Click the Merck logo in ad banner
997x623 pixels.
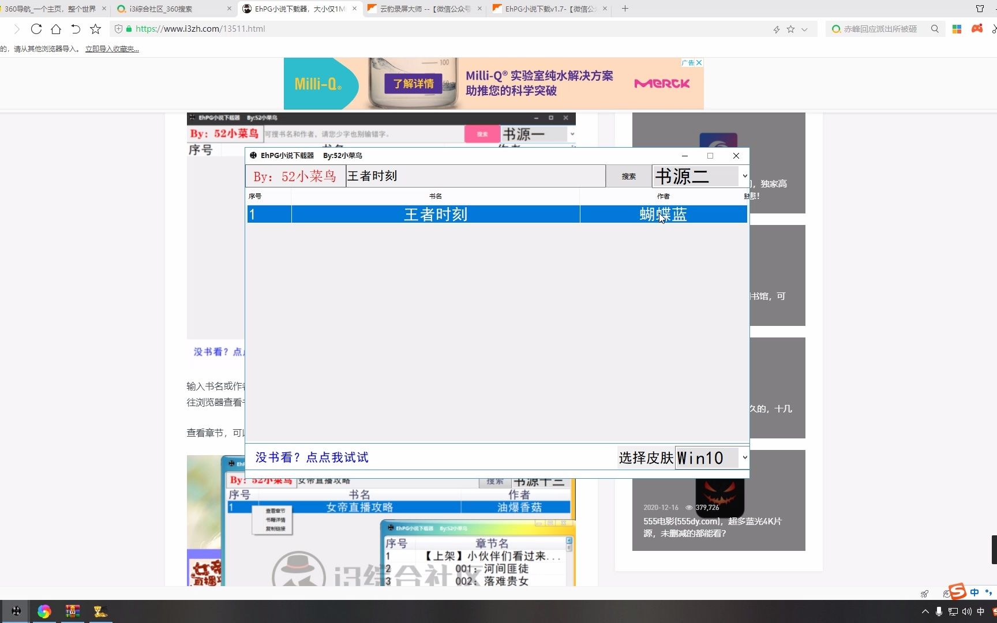(x=662, y=84)
